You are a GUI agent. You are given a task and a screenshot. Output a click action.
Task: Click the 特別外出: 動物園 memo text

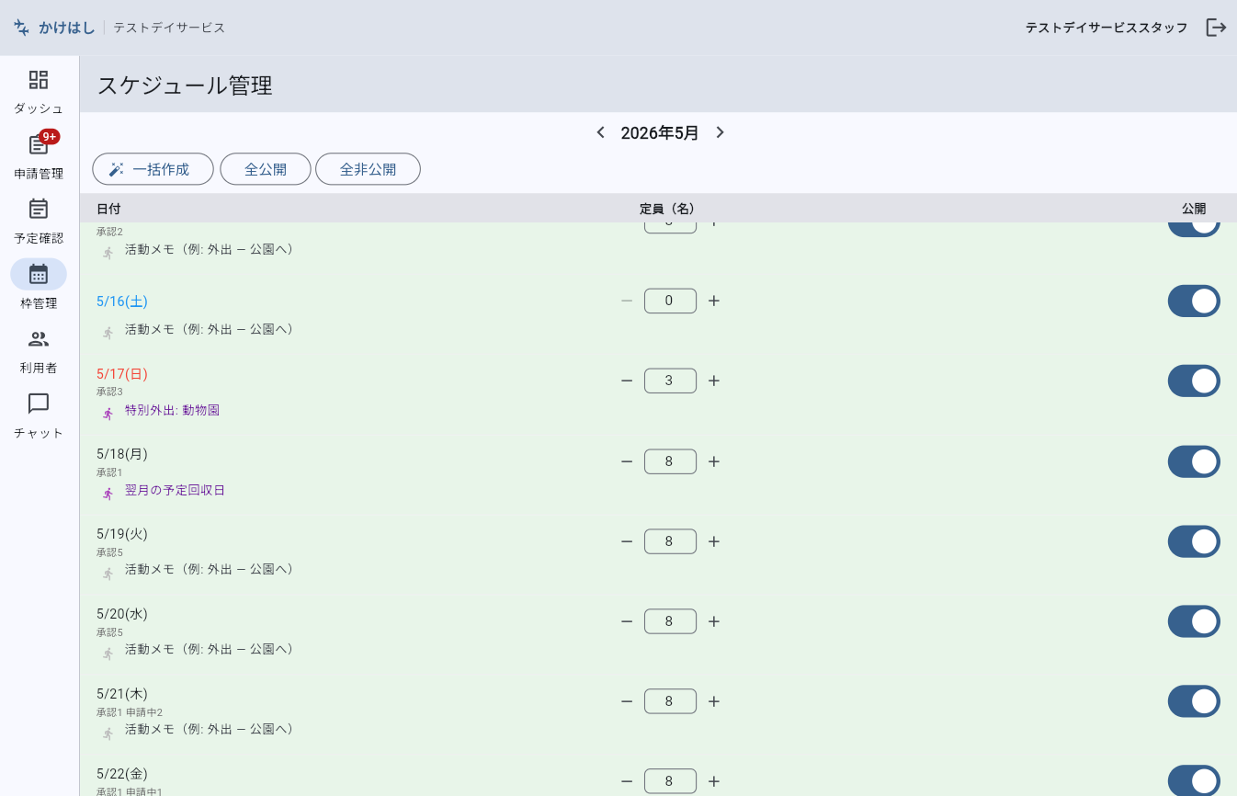pos(172,410)
